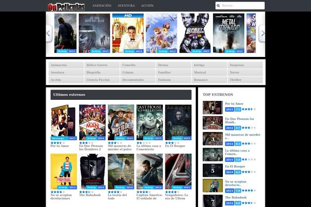
Task: Choose the Thriller genre
Action: [x=245, y=80]
